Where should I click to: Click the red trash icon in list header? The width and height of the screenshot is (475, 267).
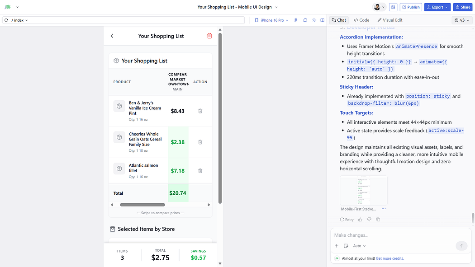(x=209, y=36)
